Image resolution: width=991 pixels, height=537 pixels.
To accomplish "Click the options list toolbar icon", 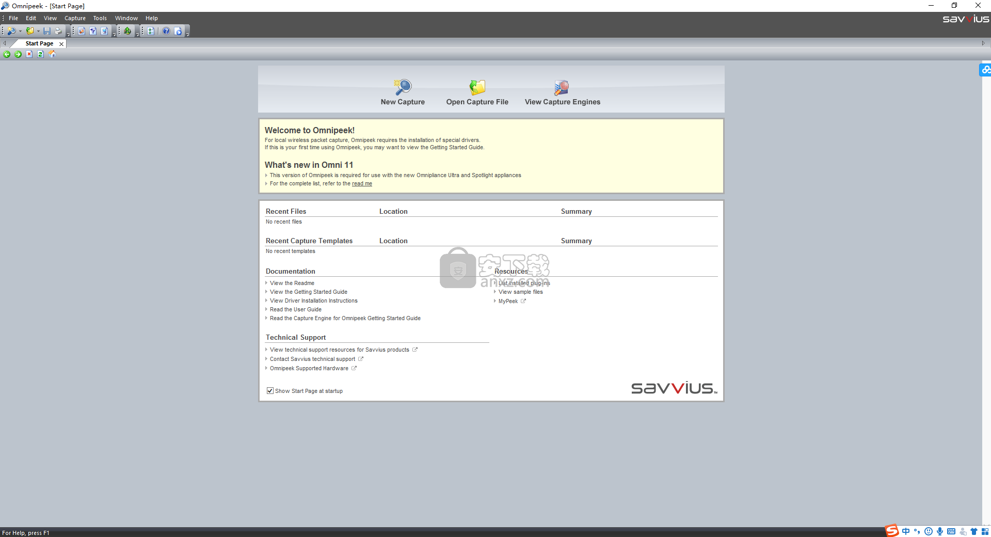I will 151,31.
